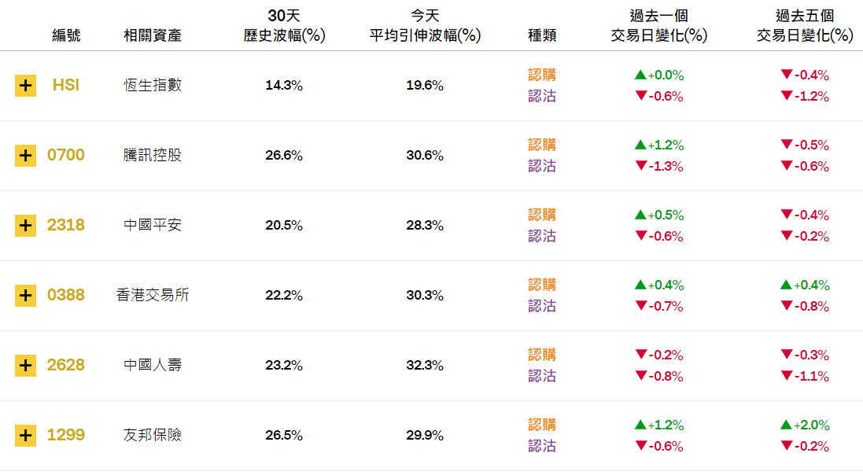
Task: Select 認沽 label in 恆生指數 row
Action: [x=542, y=96]
